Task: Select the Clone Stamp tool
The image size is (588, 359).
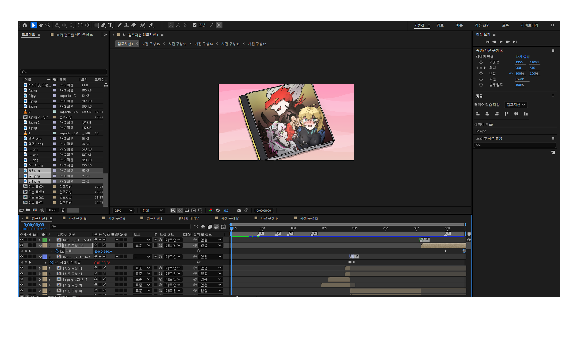Action: [126, 25]
